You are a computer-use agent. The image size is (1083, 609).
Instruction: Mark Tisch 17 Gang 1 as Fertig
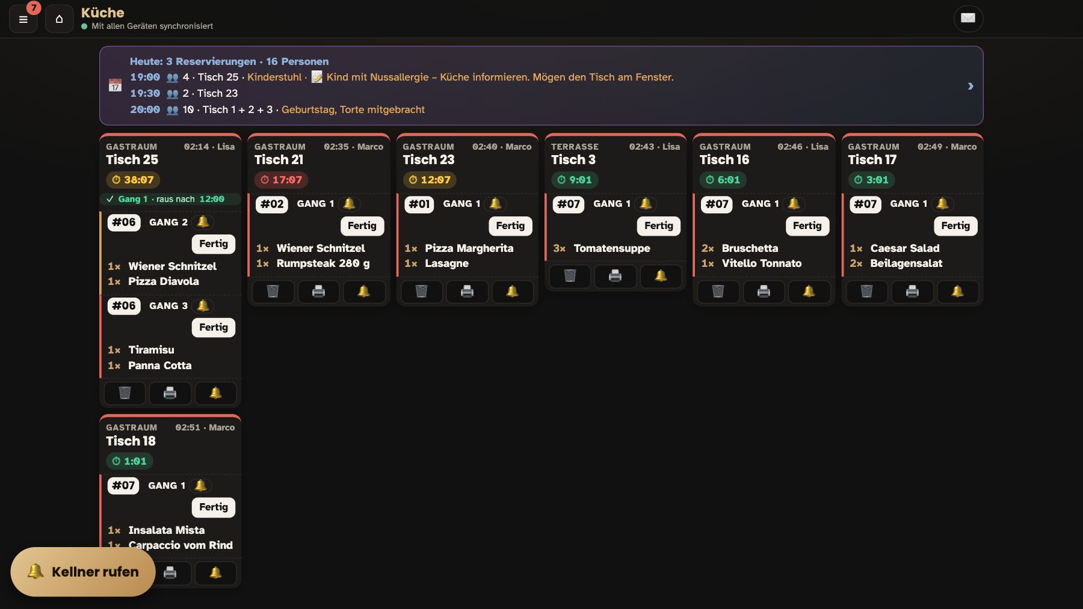[955, 226]
